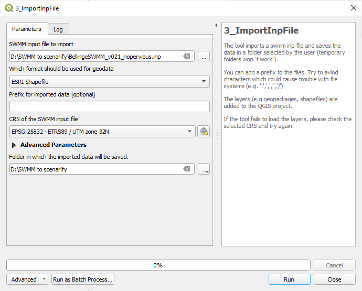This screenshot has width=362, height=291.
Task: Click the 0% progress bar
Action: (158, 265)
